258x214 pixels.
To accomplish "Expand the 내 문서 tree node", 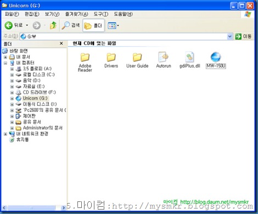I will 5,57.
